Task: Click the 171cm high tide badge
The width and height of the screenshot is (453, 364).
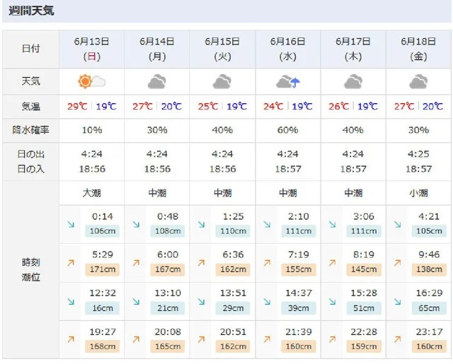Action: pos(102,269)
